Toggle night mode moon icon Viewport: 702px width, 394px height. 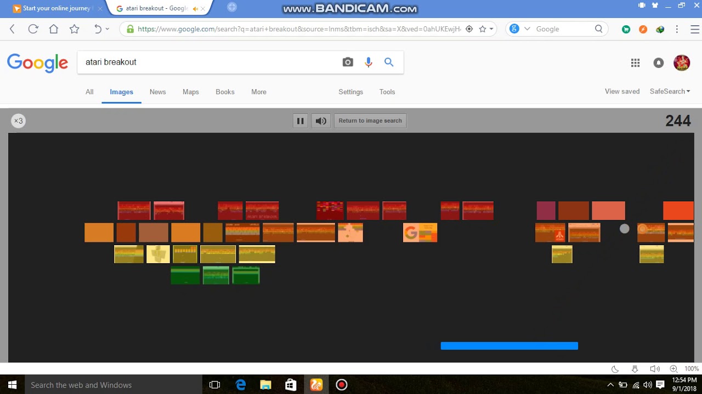615,369
